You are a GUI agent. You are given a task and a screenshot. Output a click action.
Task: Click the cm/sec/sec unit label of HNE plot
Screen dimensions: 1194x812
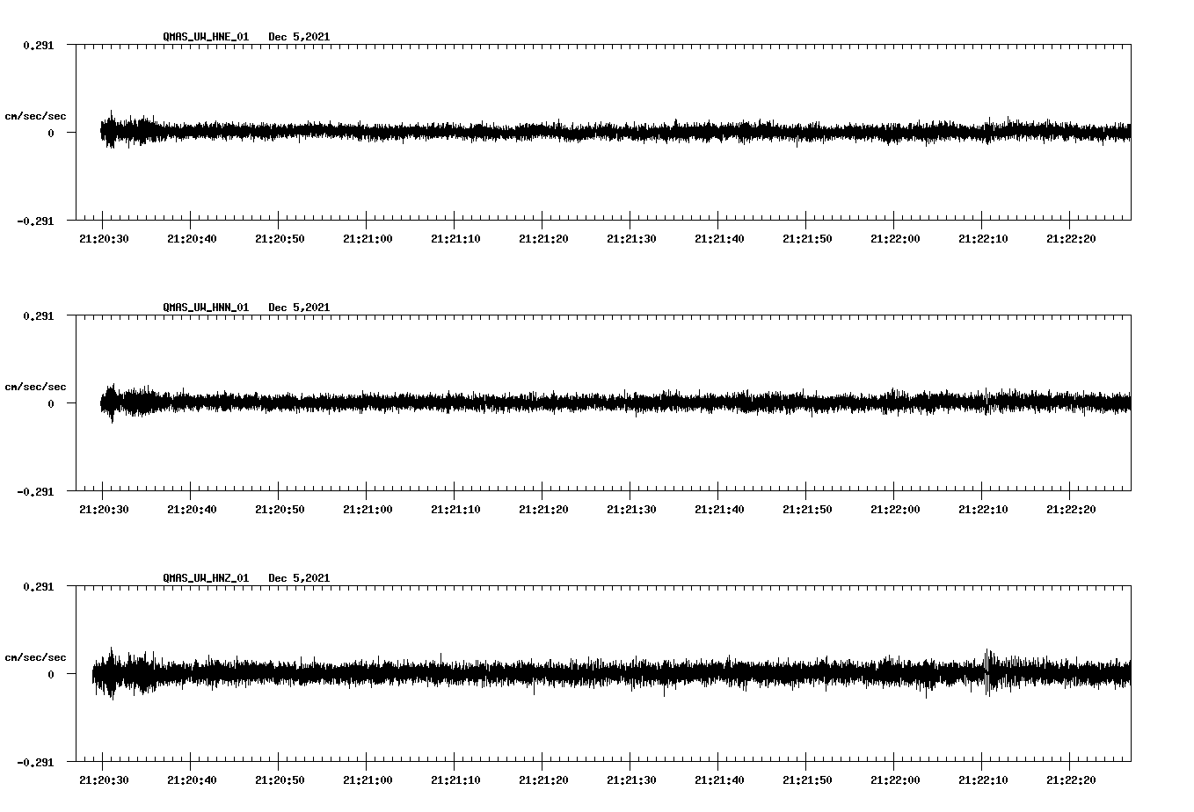[35, 116]
